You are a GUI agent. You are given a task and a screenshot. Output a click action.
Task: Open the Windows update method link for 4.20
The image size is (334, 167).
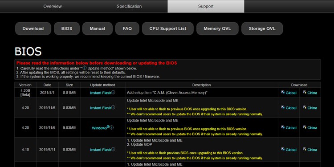pyautogui.click(x=99, y=128)
